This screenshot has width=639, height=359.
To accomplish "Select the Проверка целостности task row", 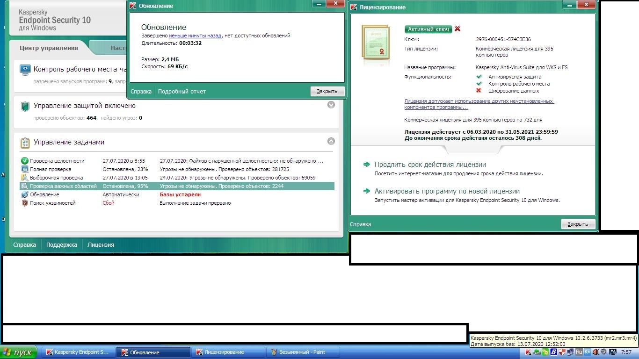I will pos(177,161).
